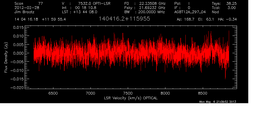Viewport: 253px width, 129px height.
Task: Click sky frequency 21.69232 GHz
Action: pos(152,8)
